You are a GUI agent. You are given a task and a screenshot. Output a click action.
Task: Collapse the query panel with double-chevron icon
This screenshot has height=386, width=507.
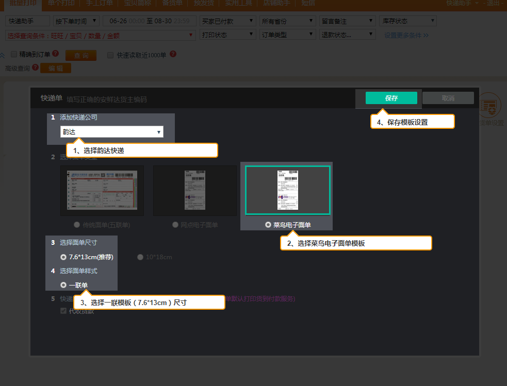tap(2, 56)
